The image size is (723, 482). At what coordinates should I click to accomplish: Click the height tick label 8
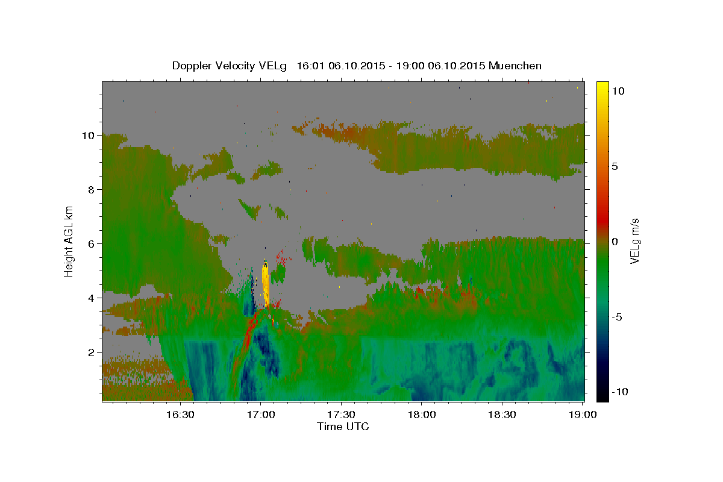(x=92, y=190)
